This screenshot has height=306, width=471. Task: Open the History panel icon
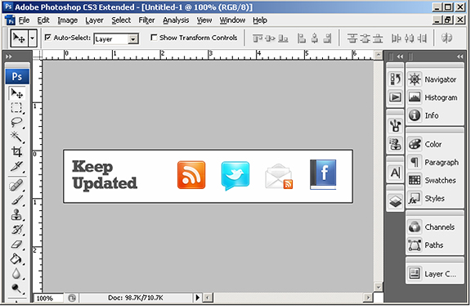[395, 79]
